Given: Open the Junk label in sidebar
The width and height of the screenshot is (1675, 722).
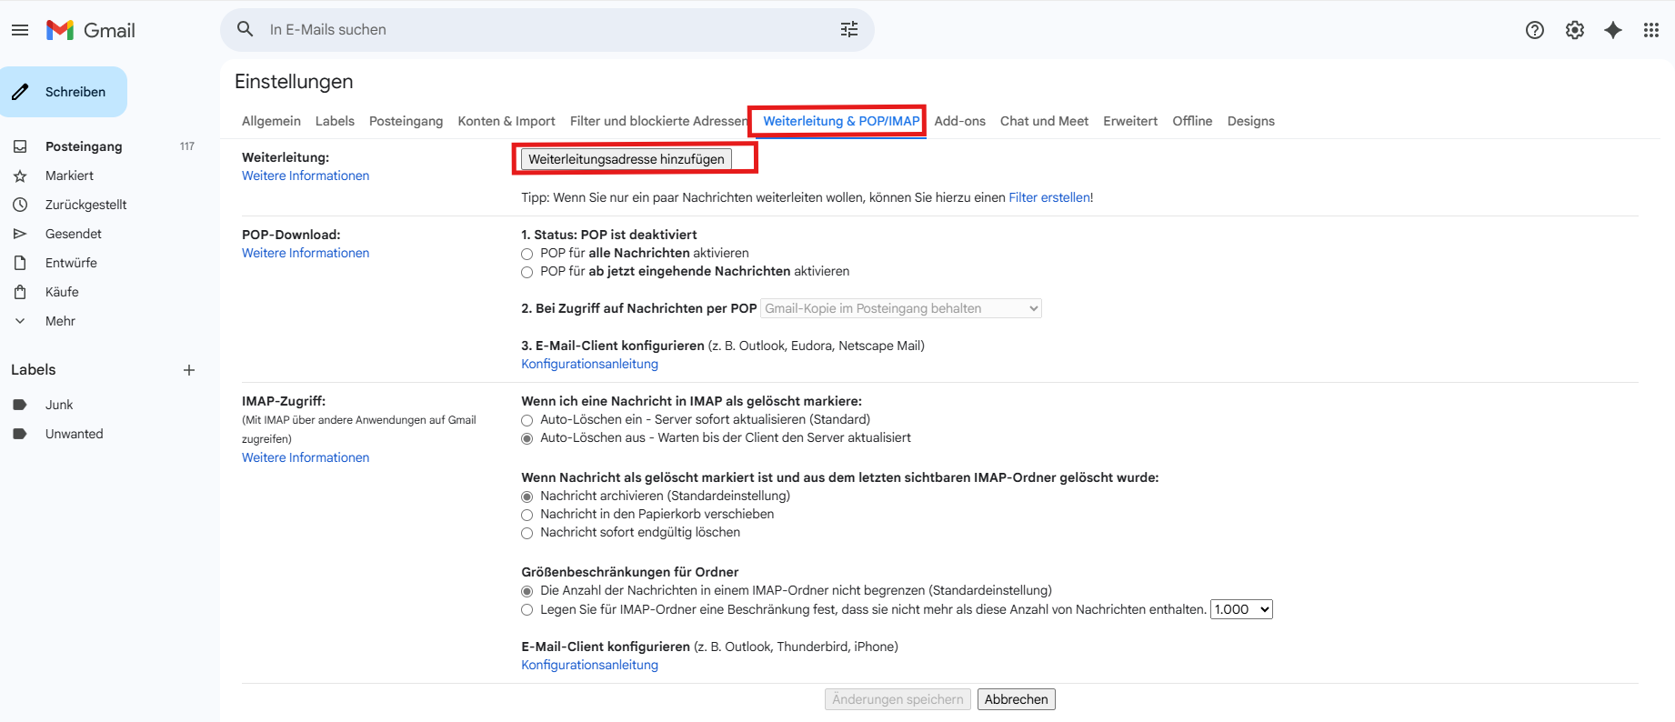Looking at the screenshot, I should (59, 405).
